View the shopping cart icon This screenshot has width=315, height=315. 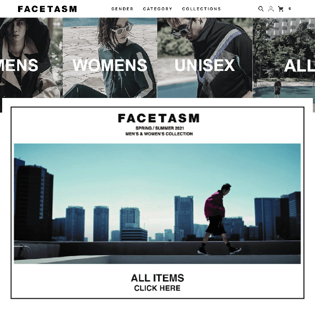pos(281,9)
